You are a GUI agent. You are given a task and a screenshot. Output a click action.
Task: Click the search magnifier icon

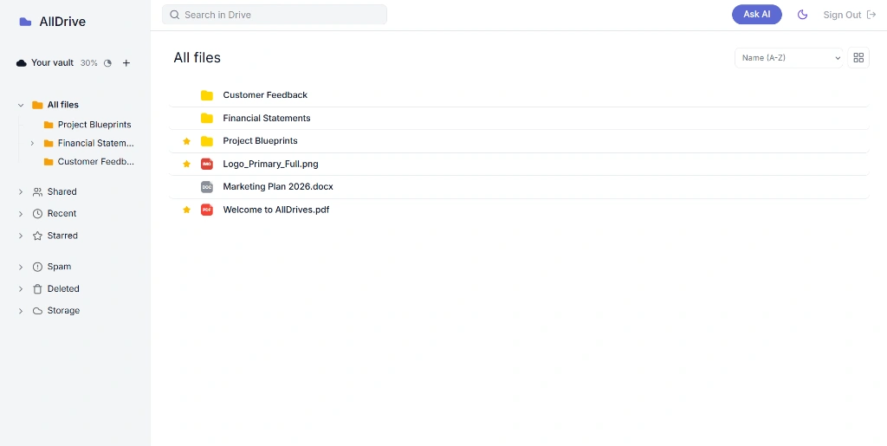175,15
